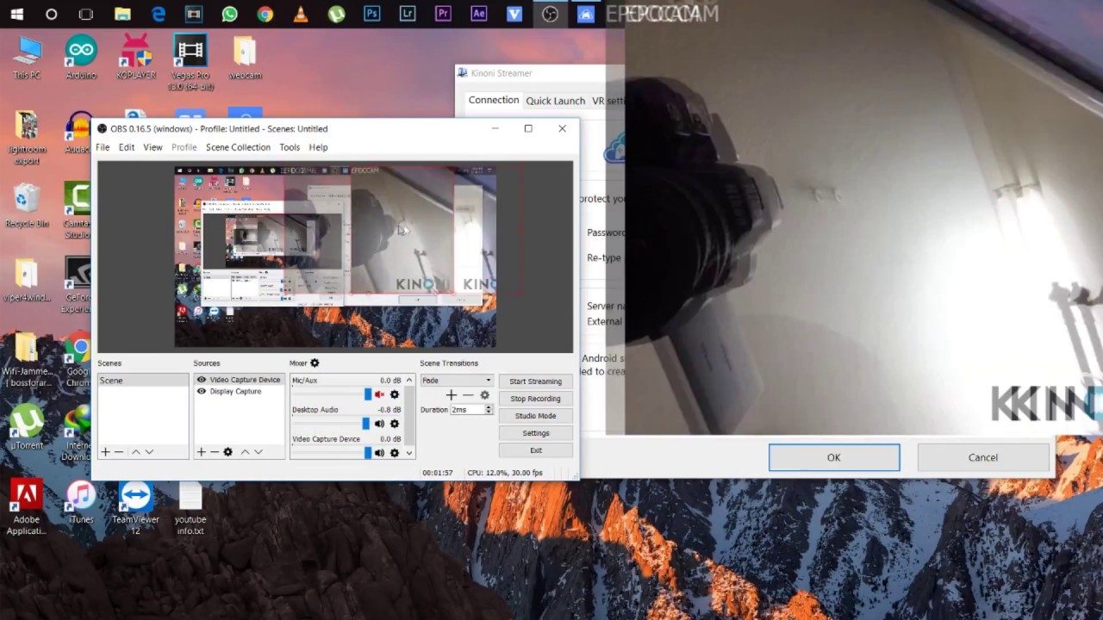Unmute the Mic/Aux channel
The image size is (1103, 620).
(x=379, y=394)
